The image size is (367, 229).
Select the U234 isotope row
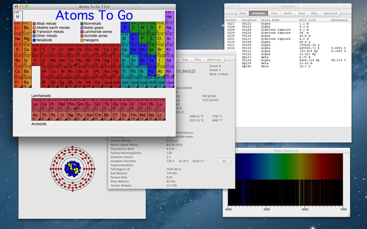[x=288, y=48]
